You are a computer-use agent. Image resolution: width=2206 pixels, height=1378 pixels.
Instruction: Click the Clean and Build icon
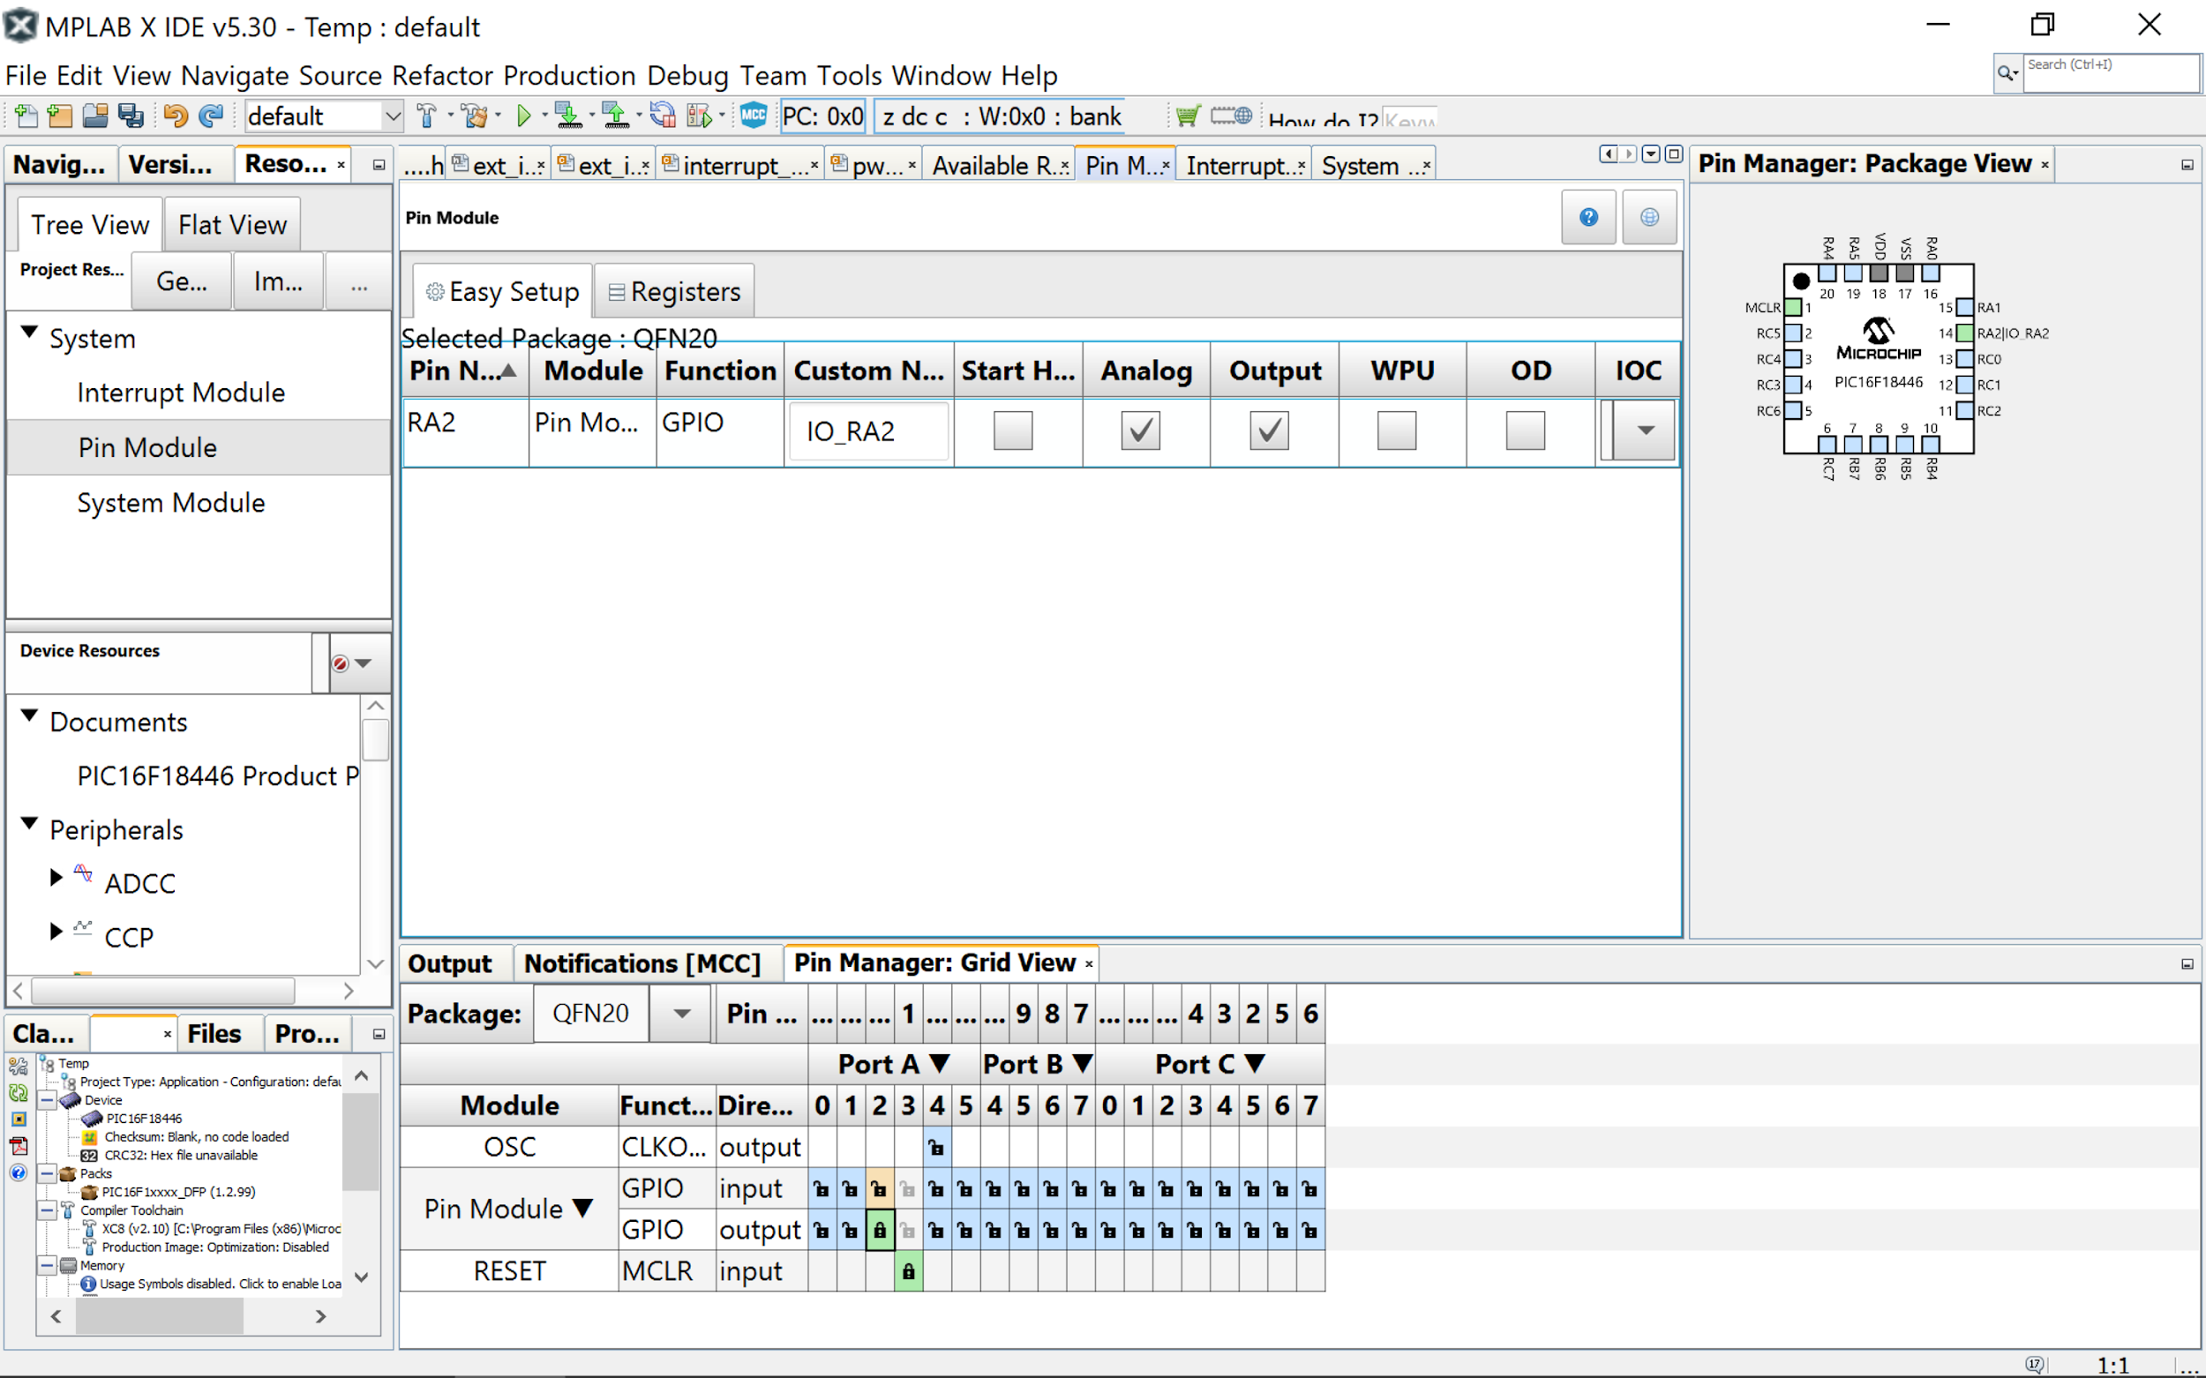pyautogui.click(x=473, y=116)
